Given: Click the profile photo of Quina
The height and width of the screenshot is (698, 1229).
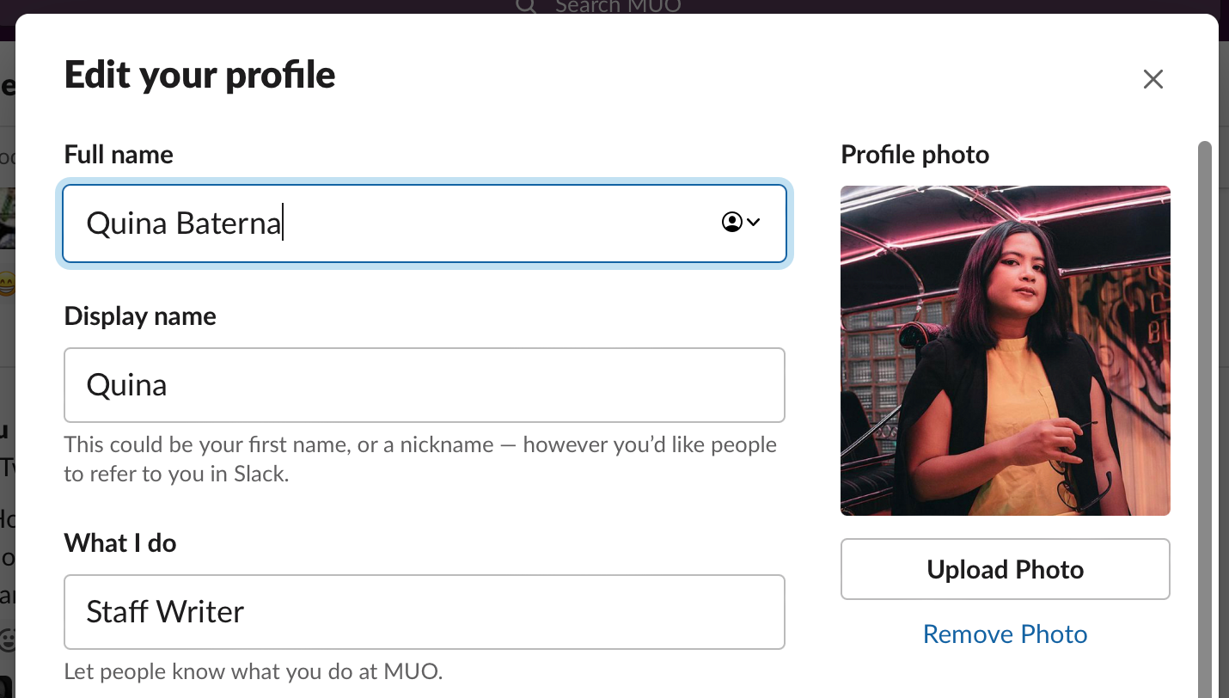Looking at the screenshot, I should pos(1005,349).
